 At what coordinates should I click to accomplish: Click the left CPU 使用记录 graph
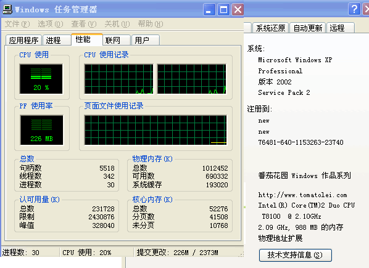tap(118, 79)
